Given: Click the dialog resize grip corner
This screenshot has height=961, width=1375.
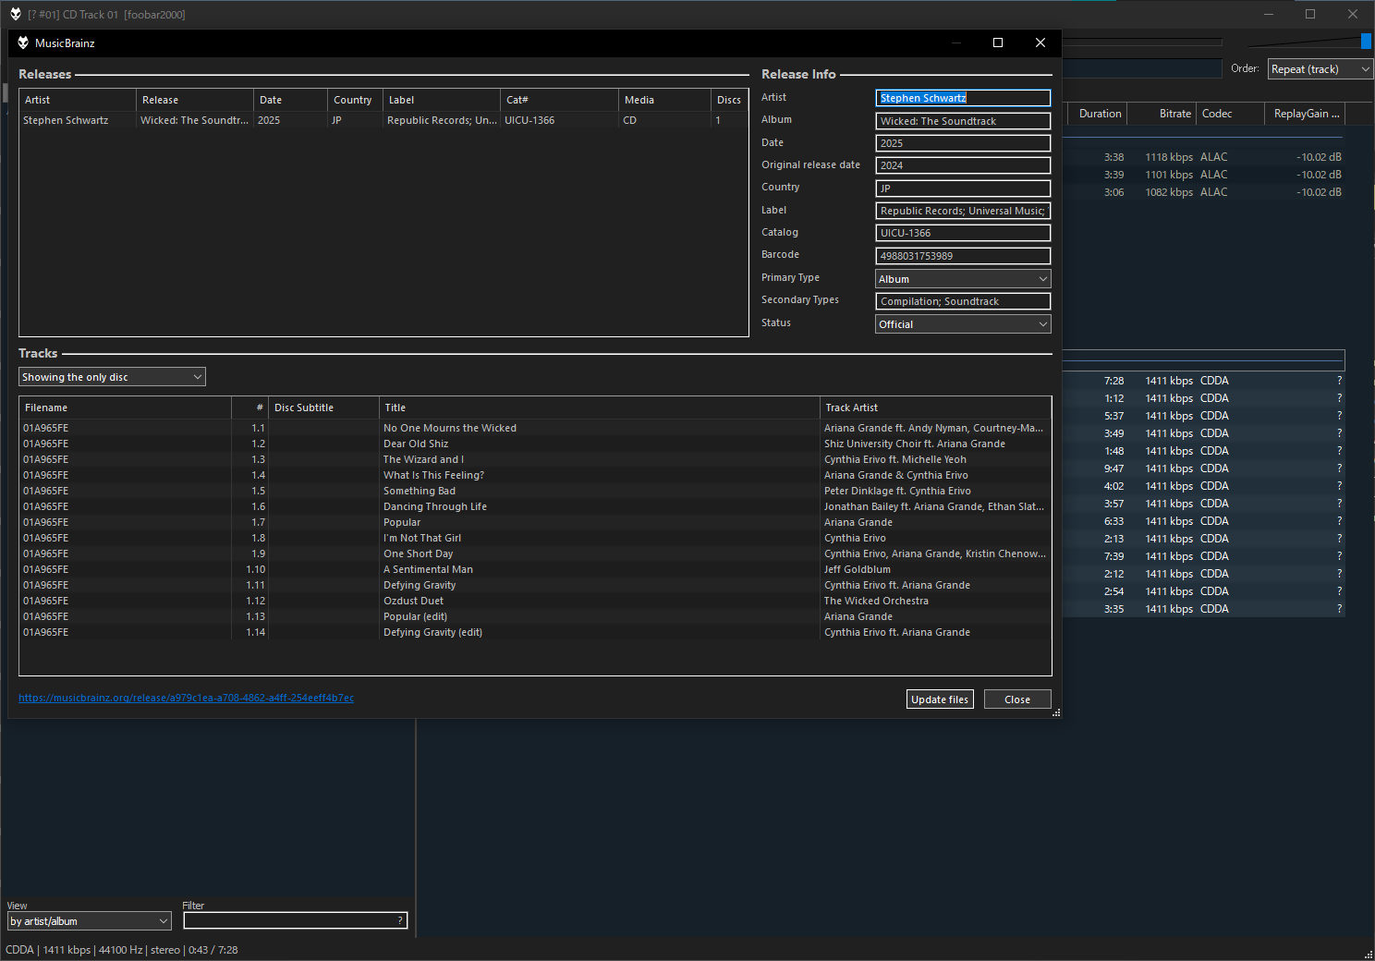Looking at the screenshot, I should pyautogui.click(x=1056, y=712).
